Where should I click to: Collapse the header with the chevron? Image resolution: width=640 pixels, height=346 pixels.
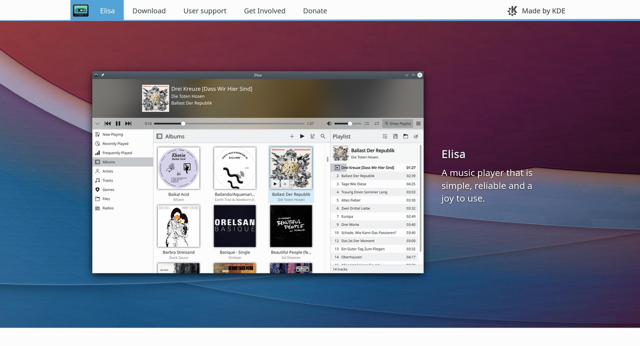97,123
